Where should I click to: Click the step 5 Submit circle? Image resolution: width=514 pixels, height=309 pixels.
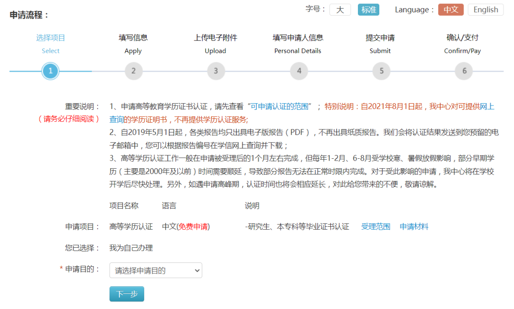(x=381, y=71)
